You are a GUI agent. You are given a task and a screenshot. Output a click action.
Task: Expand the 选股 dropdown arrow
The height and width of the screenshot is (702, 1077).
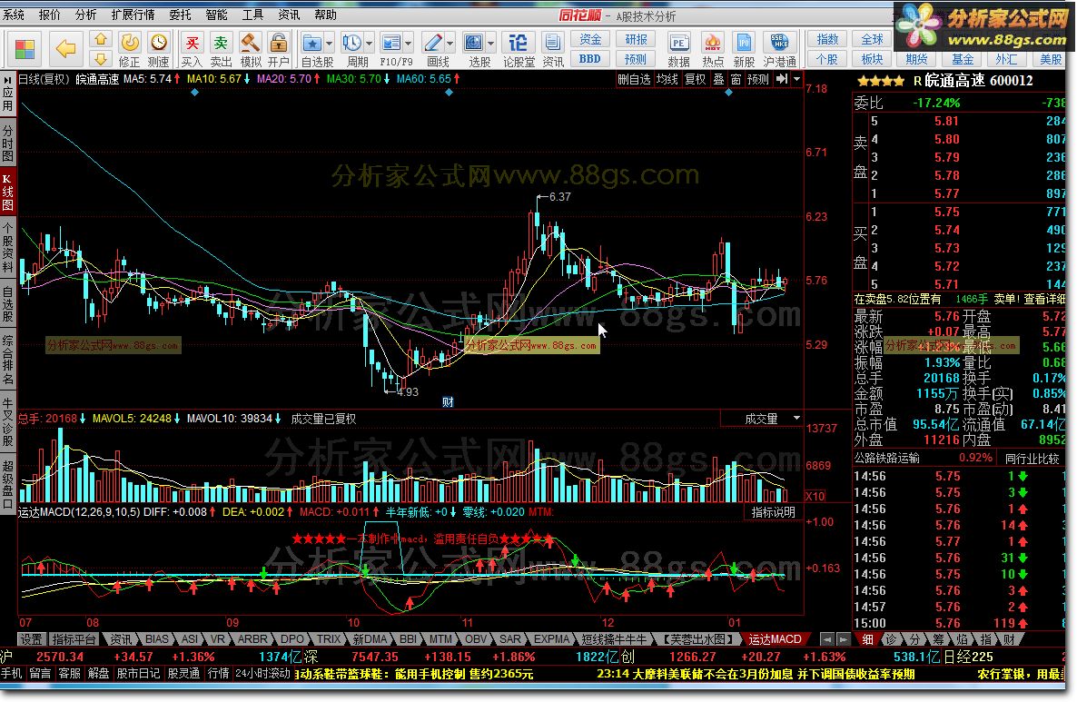[x=490, y=44]
